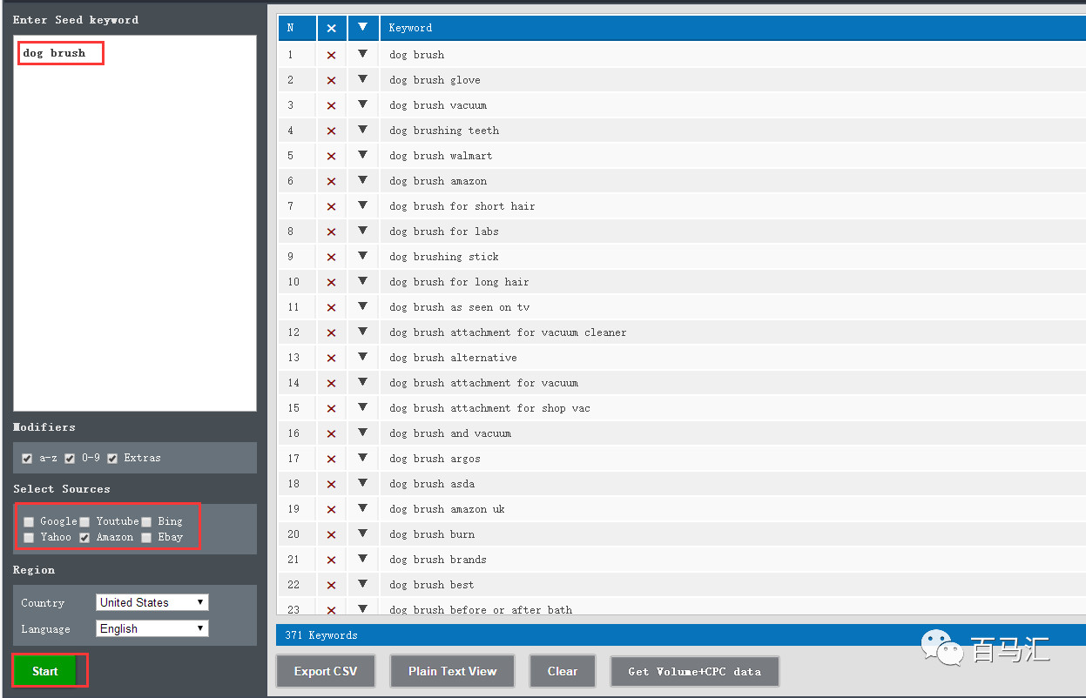
Task: Expand arrow next to 'dog brush amazon'
Action: (362, 180)
